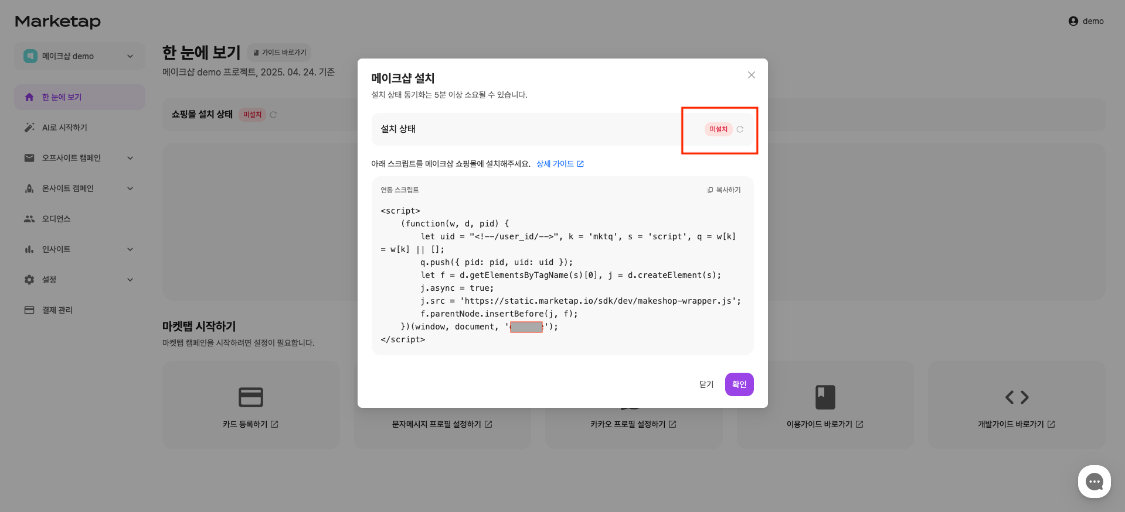Click the card icon for 카드 등록하기
This screenshot has height=512, width=1125.
[x=251, y=397]
